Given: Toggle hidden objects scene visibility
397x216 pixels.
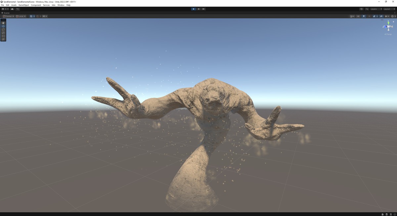Looking at the screenshot, I should click(381, 16).
